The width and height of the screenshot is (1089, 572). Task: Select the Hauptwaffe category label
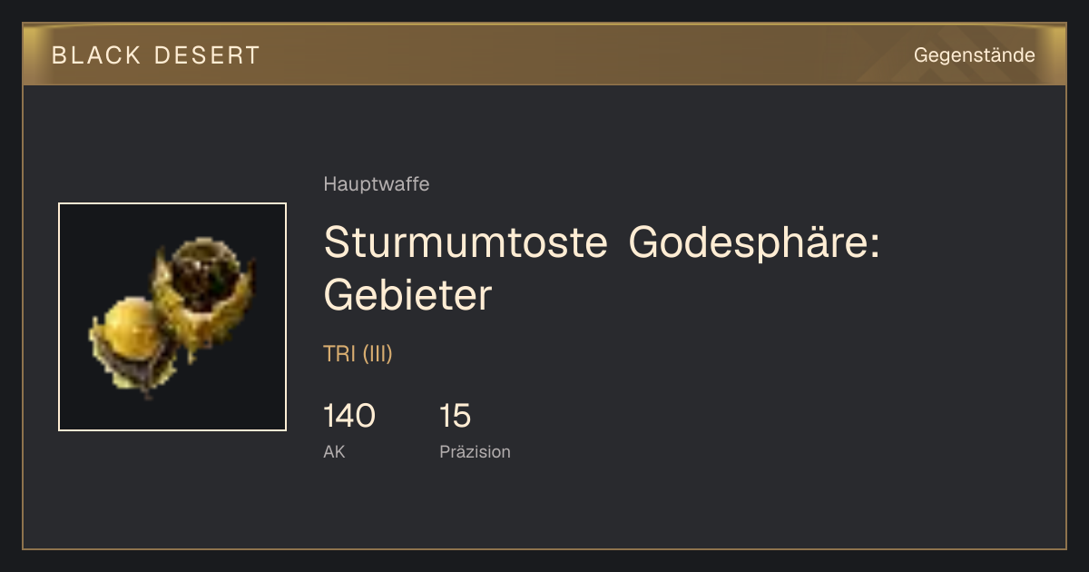376,184
